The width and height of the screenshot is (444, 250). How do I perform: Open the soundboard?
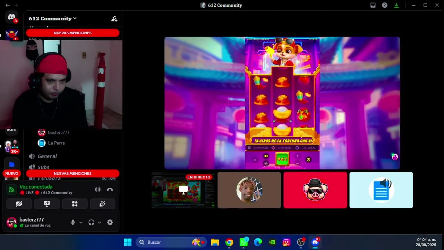click(102, 204)
